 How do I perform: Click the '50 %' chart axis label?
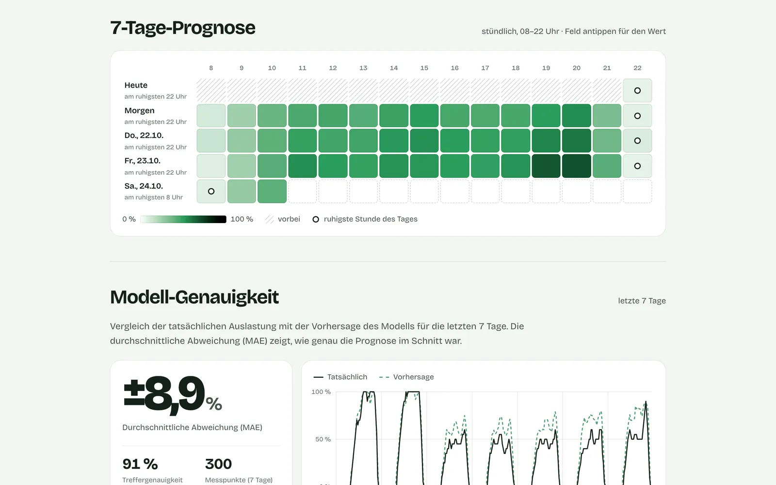tap(323, 439)
